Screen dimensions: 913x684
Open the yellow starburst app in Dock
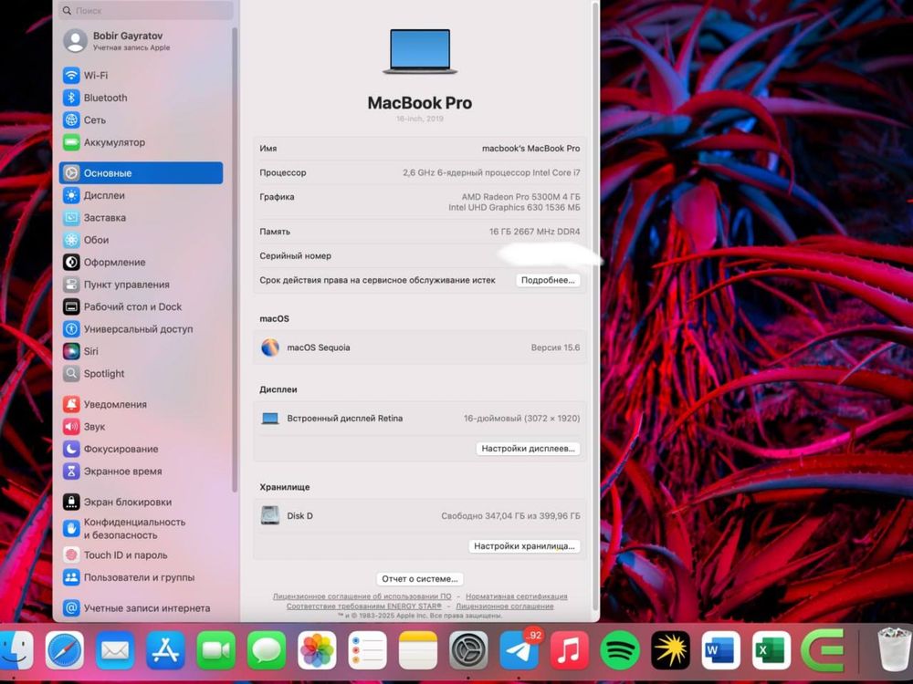point(671,650)
